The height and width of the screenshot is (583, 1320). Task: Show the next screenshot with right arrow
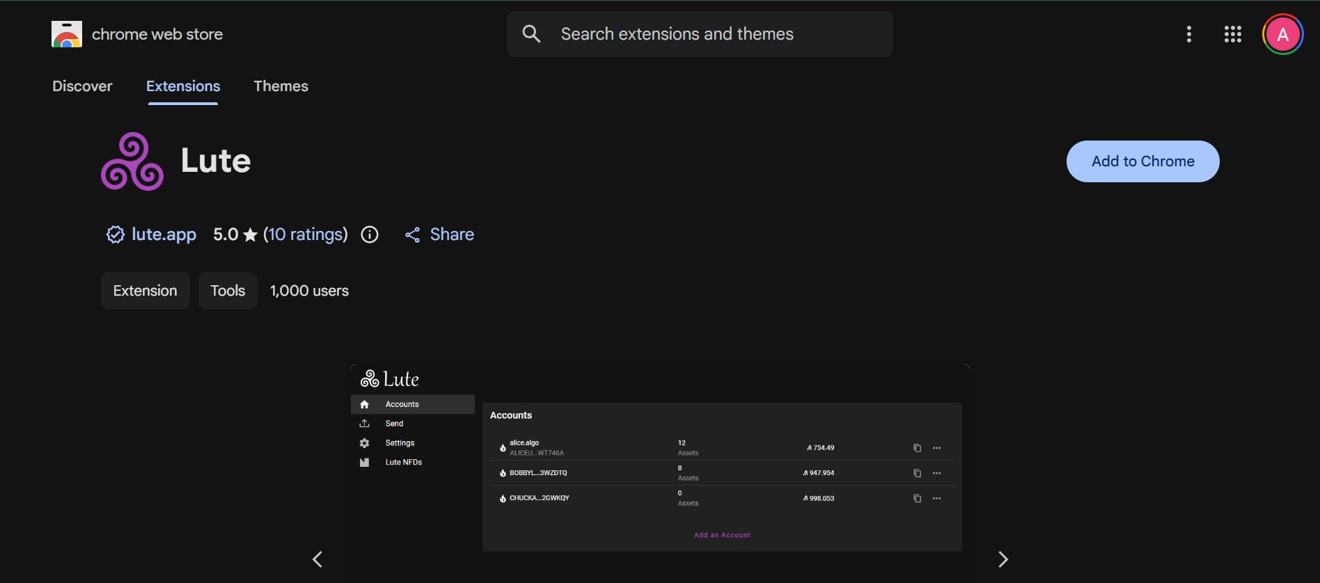1003,559
